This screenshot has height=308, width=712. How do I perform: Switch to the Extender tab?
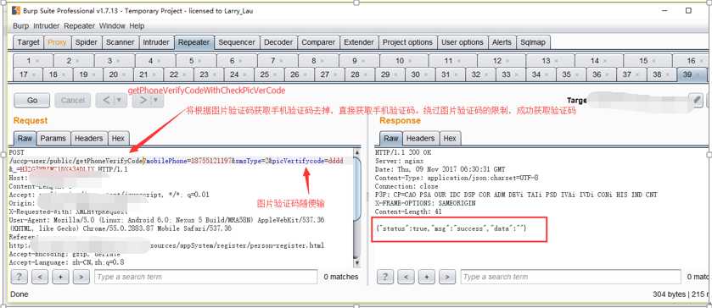359,42
